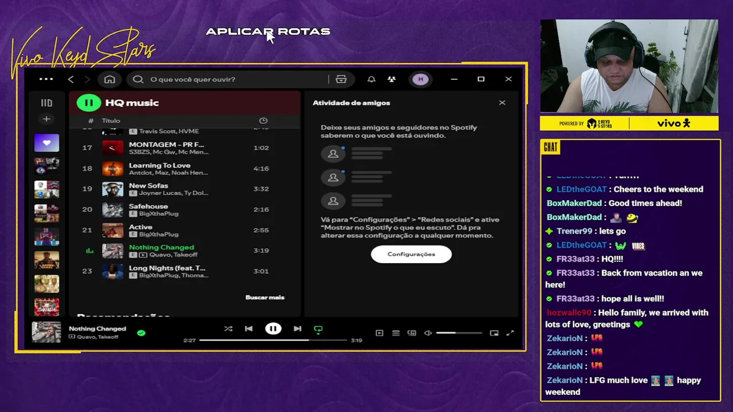The width and height of the screenshot is (733, 412).
Task: Select the playing track Nothing Changed in the list
Action: pos(184,251)
